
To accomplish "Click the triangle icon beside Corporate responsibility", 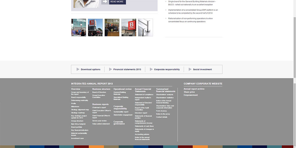I will pos(151,69).
